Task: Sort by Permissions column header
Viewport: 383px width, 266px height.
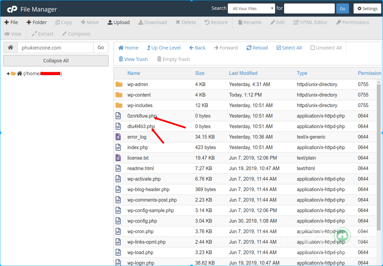Action: pyautogui.click(x=369, y=73)
